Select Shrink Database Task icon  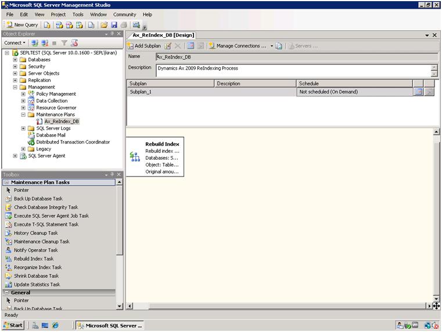(x=9, y=276)
